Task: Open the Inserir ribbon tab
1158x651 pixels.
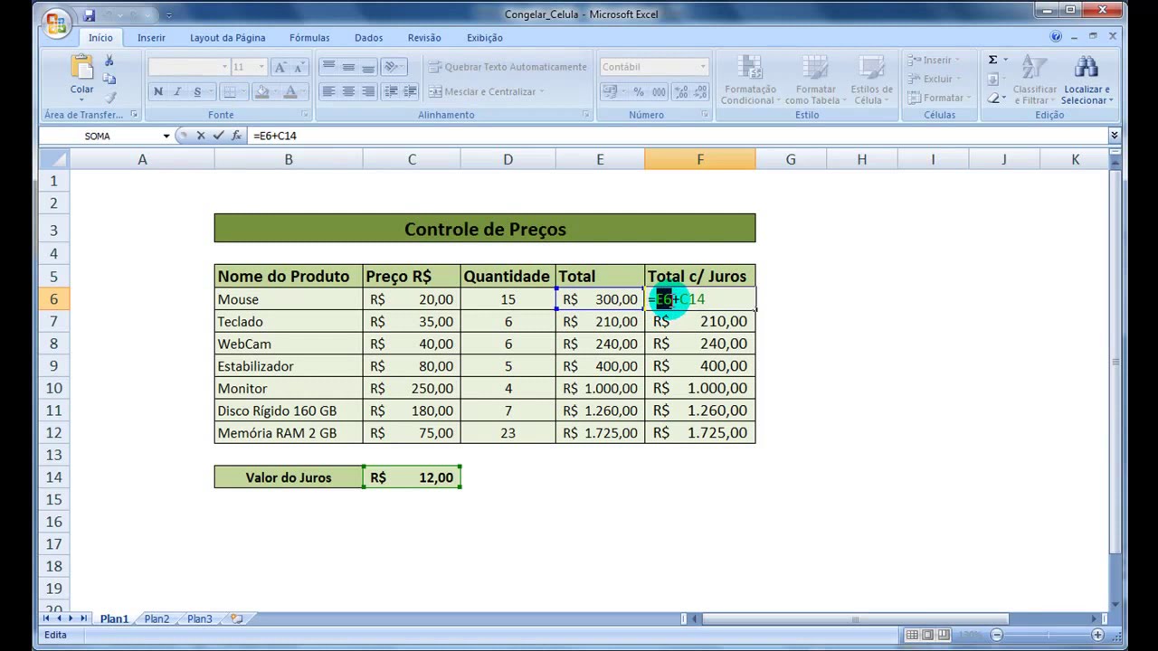Action: coord(151,38)
